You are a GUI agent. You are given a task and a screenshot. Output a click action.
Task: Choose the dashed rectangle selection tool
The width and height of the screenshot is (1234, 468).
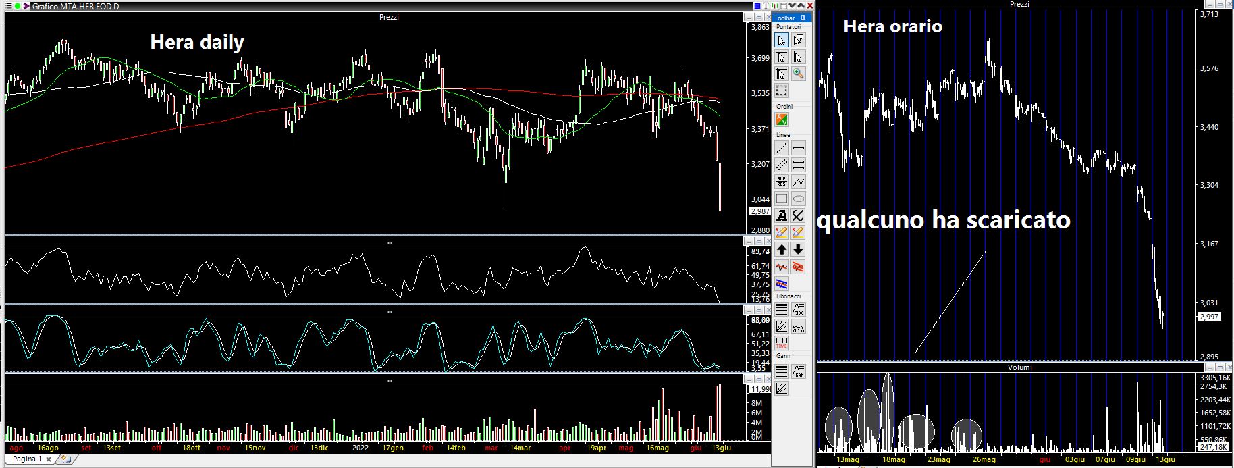pyautogui.click(x=781, y=90)
